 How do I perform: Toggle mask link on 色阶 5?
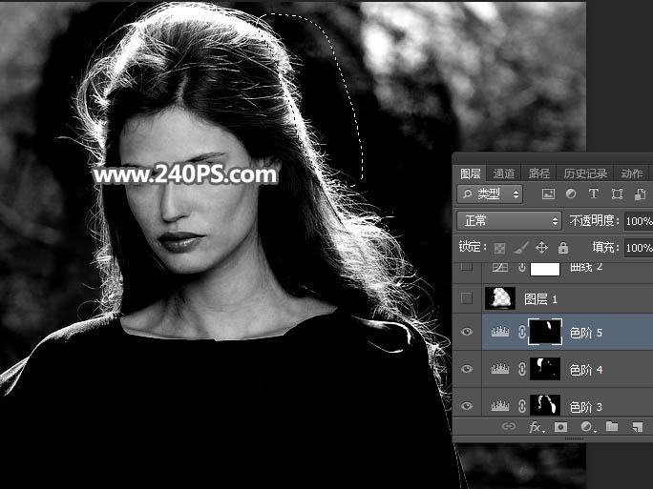(522, 332)
